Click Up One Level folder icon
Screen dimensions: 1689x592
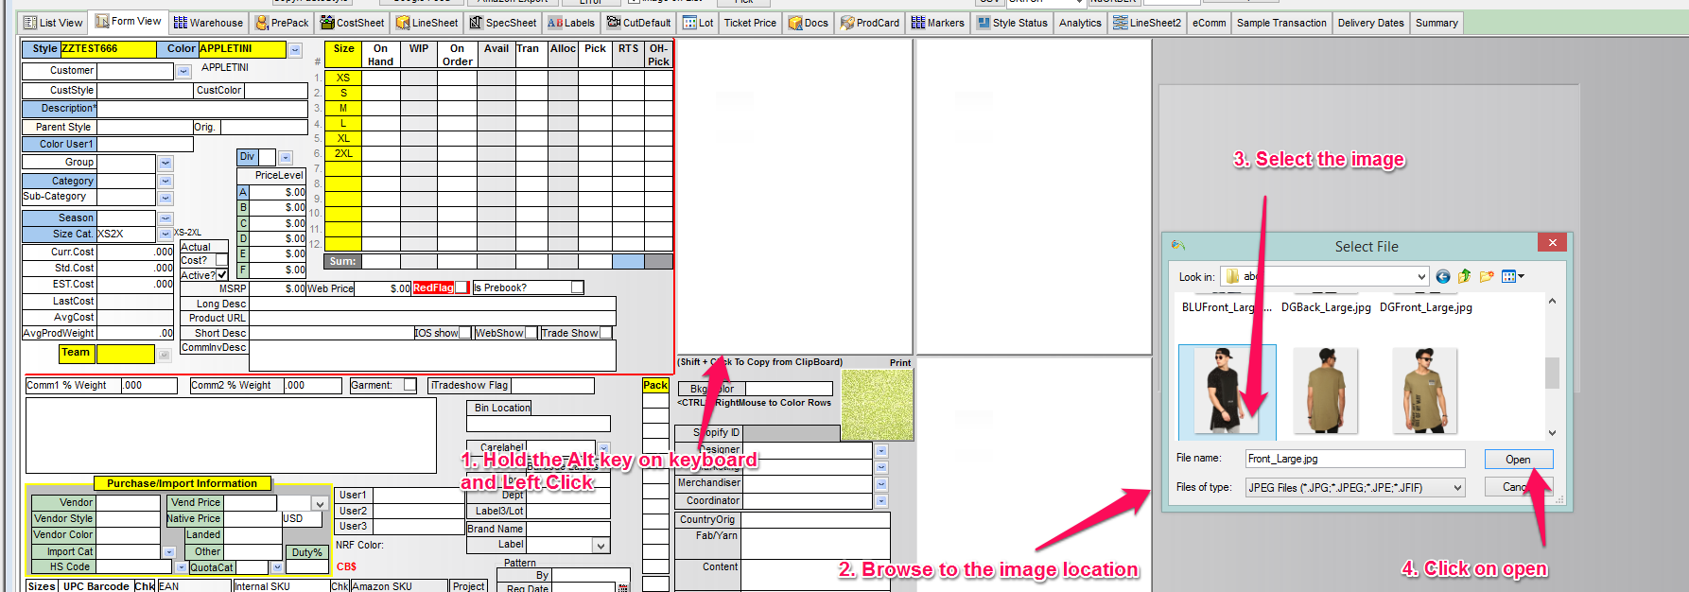point(1464,276)
